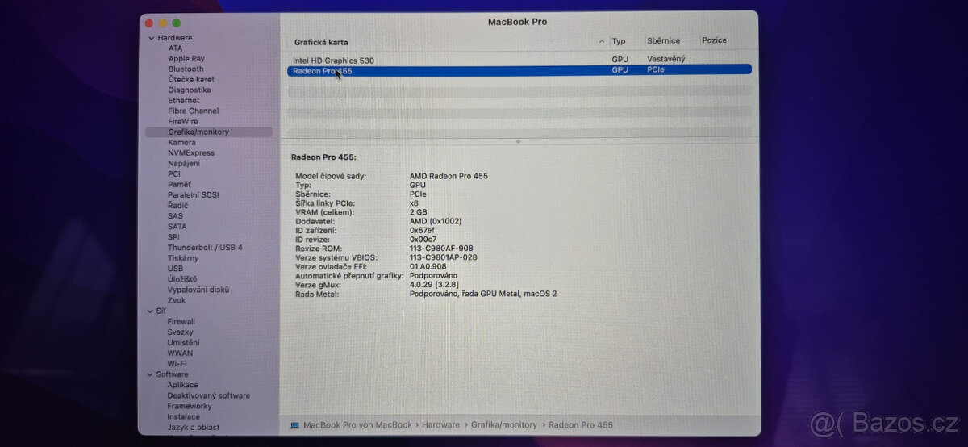Sort by Pozice column header
This screenshot has width=968, height=447.
(x=714, y=40)
